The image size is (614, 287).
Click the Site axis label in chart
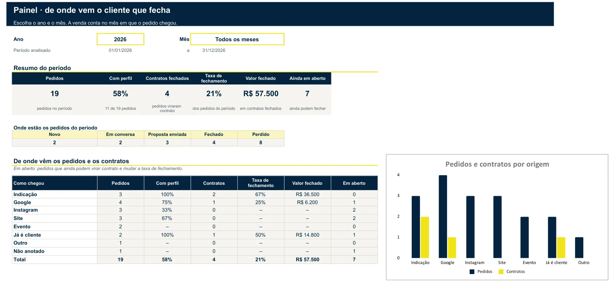[x=502, y=263]
